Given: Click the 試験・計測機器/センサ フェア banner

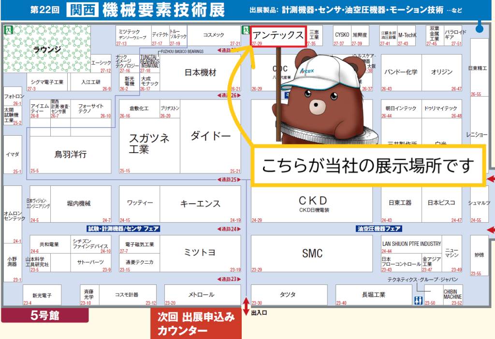Looking at the screenshot, I should point(123,229).
